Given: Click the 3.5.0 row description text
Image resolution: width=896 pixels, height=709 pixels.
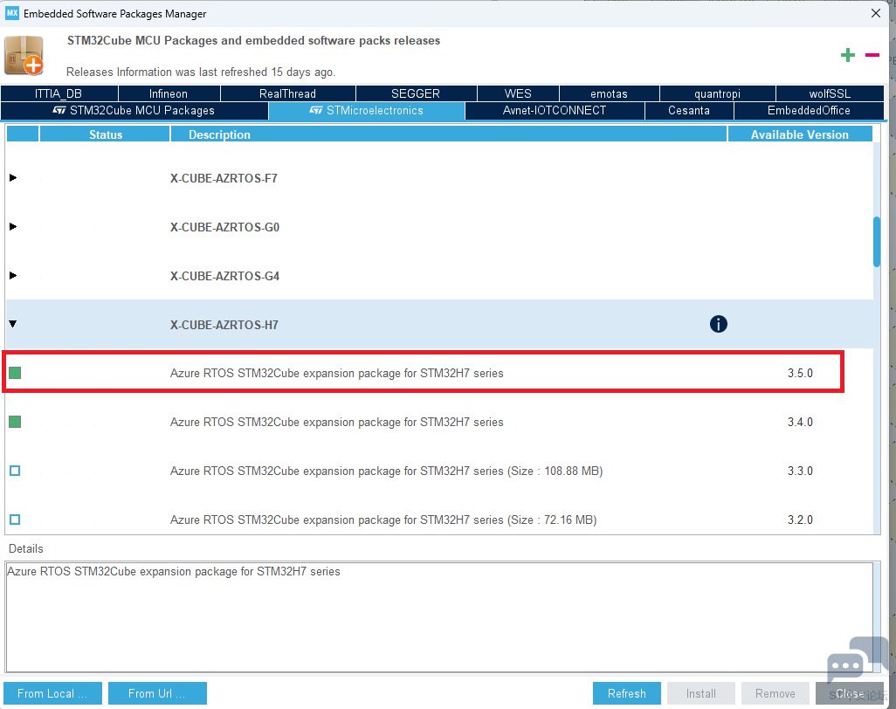Looking at the screenshot, I should point(336,373).
